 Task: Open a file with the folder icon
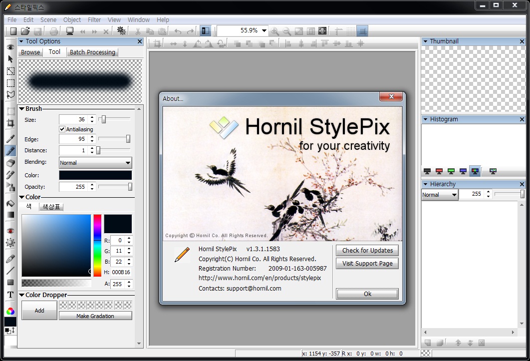[26, 31]
